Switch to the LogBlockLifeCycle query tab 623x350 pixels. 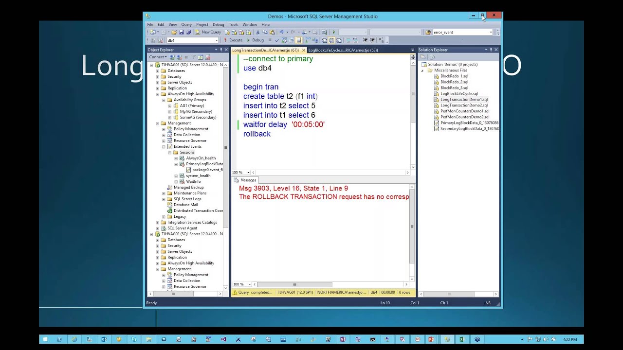pos(343,50)
